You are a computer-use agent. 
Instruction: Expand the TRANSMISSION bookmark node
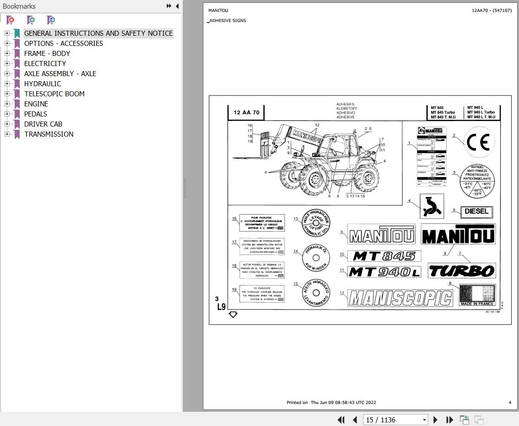[6, 134]
